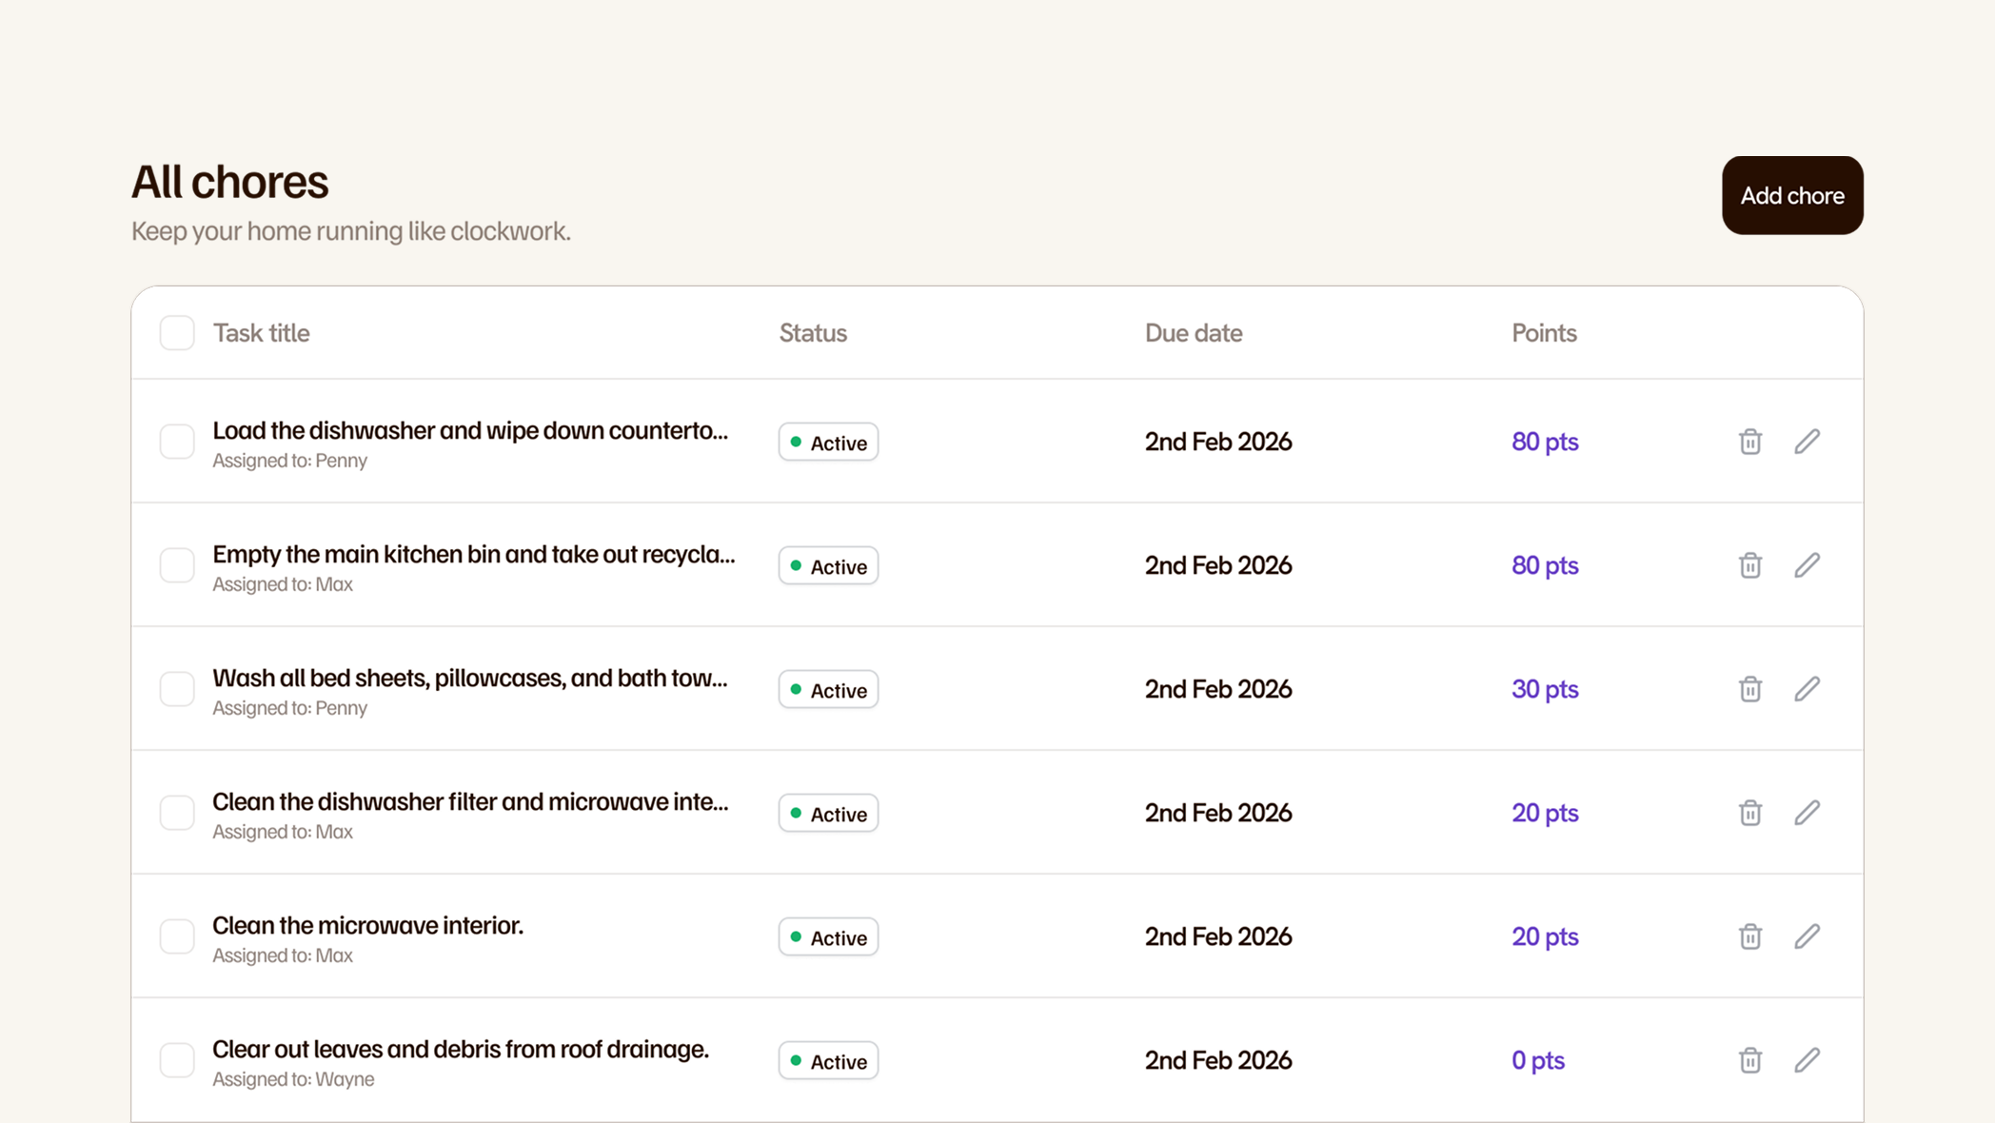Check the "Clean the microwave interior" checkbox
This screenshot has height=1123, width=1995.
(177, 936)
